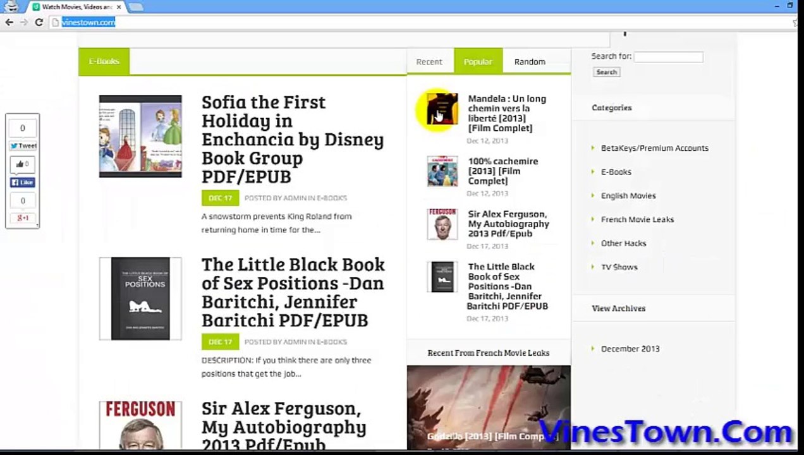Screen dimensions: 804x455
Task: Open the 100% cachemire [2013] sidebar link
Action: pos(502,171)
